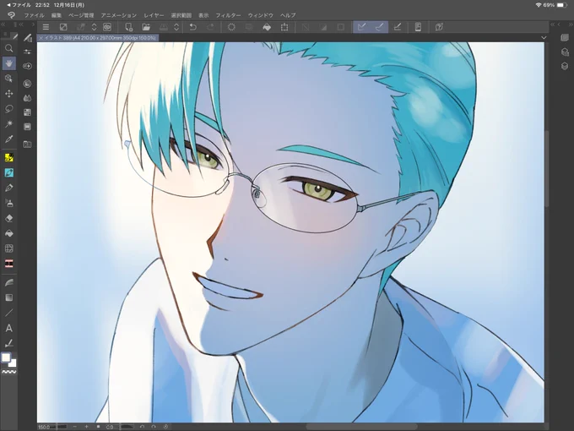Open the Color Set palette icon
The image size is (574, 431).
click(x=28, y=112)
